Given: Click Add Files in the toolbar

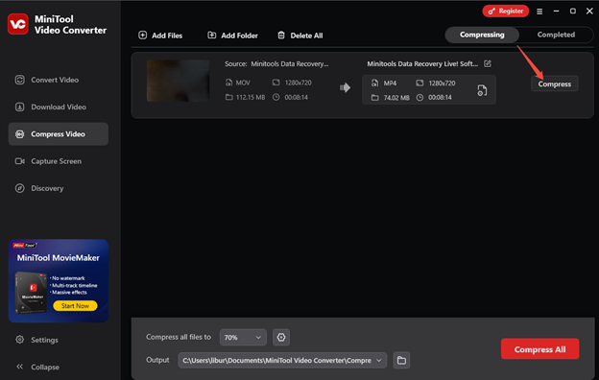Looking at the screenshot, I should pos(160,36).
